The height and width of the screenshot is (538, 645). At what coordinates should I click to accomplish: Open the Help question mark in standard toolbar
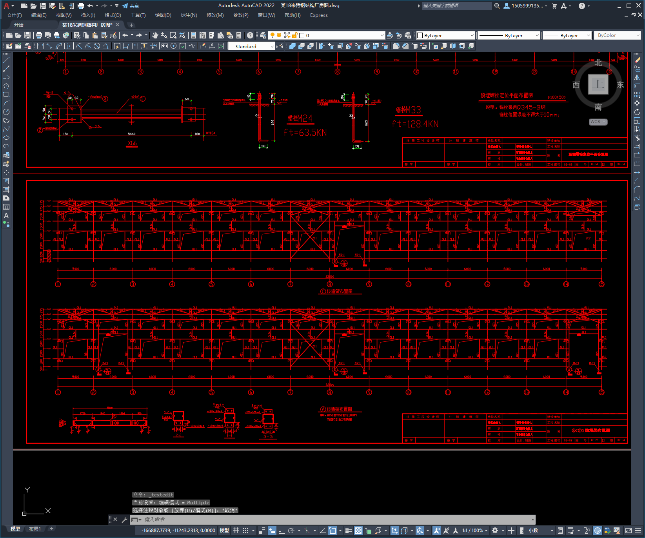pos(250,35)
